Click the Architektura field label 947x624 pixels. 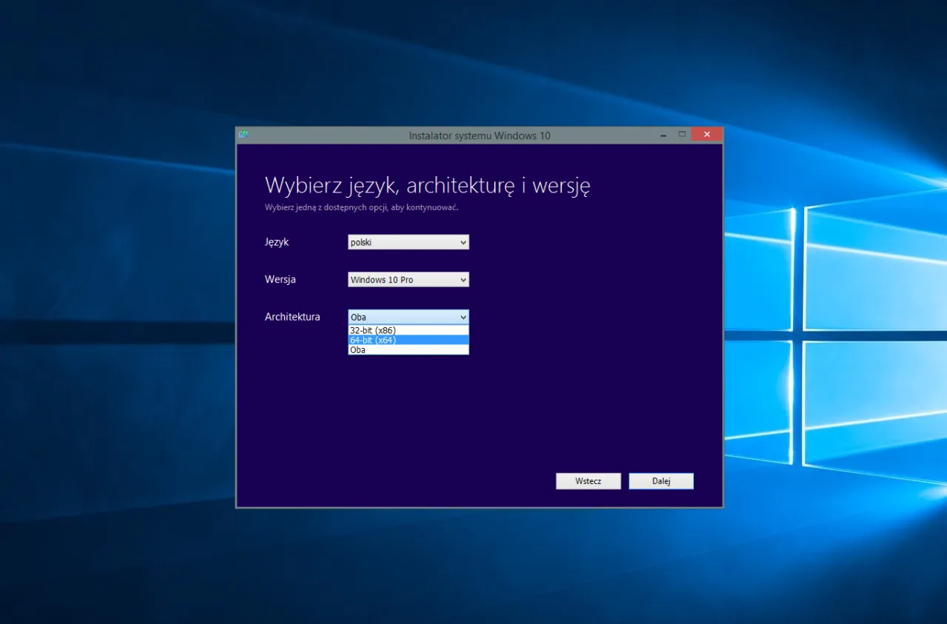pyautogui.click(x=292, y=317)
